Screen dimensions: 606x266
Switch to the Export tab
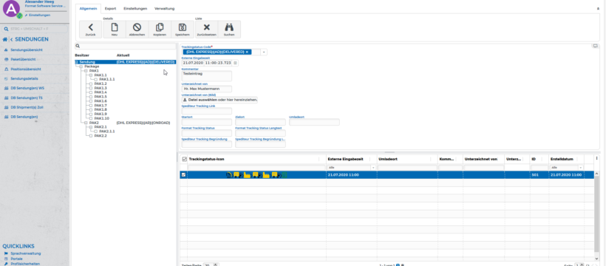tap(110, 9)
